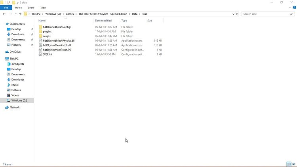Click the Properties quick access toolbar icon

pyautogui.click(x=9, y=2)
